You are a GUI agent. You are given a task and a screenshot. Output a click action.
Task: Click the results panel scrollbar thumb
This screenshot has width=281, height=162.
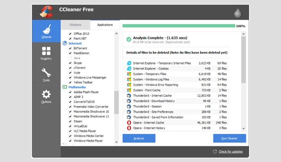(x=243, y=60)
